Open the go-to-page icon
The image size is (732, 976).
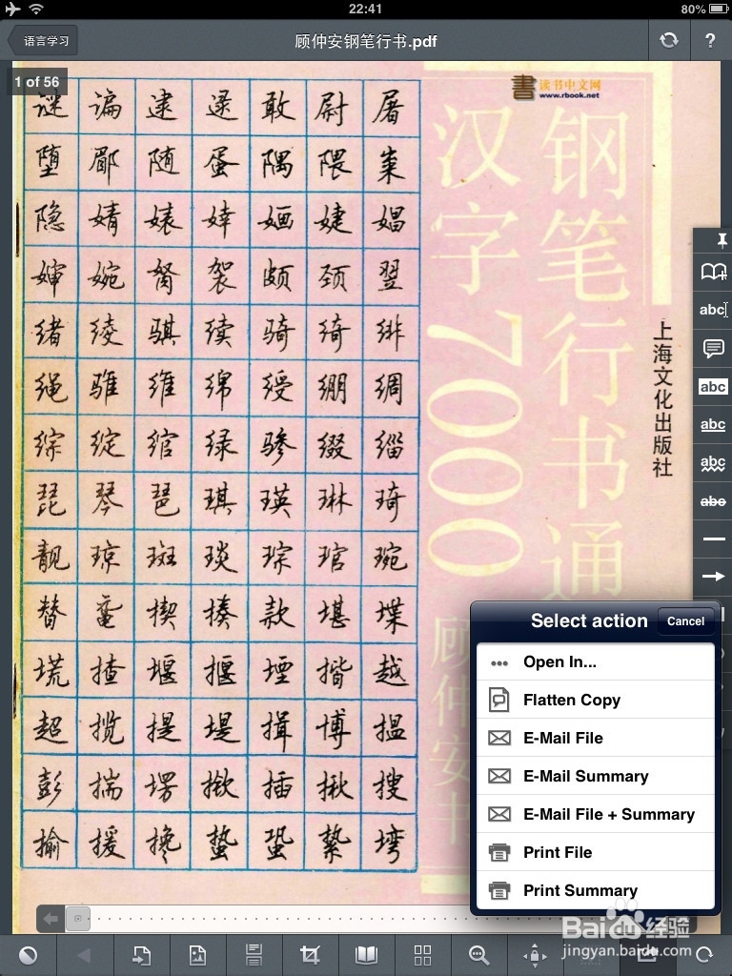coord(141,955)
